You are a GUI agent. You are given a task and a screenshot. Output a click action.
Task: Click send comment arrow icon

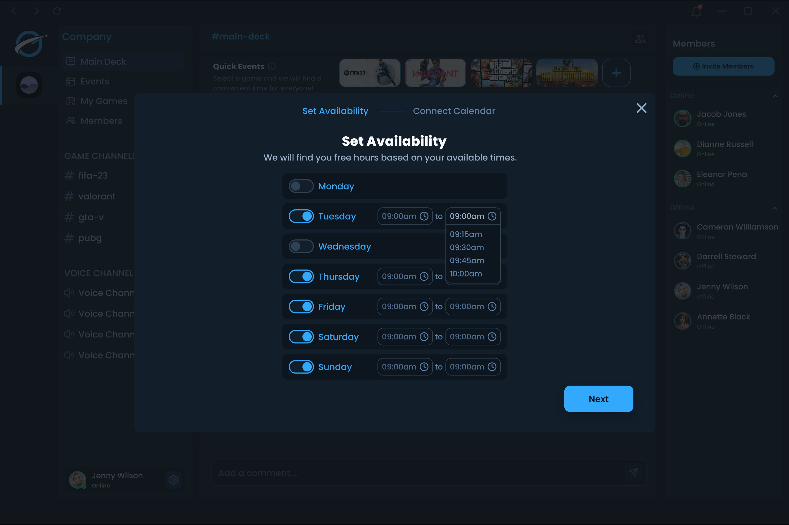633,472
